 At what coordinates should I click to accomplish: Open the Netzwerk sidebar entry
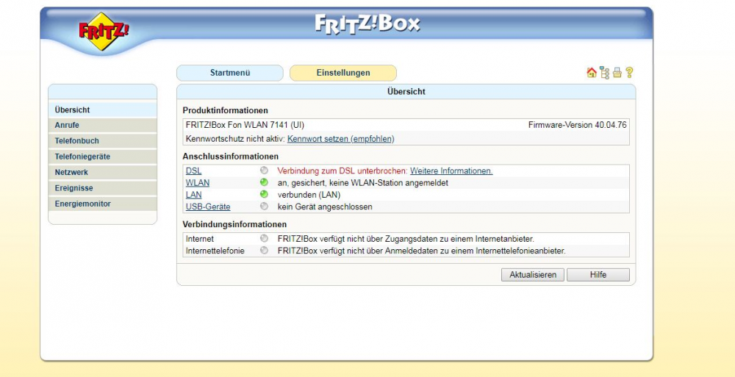pos(71,173)
